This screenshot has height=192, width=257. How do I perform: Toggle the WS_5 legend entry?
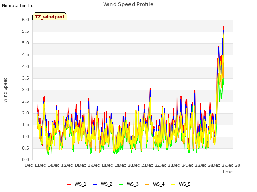181,184
